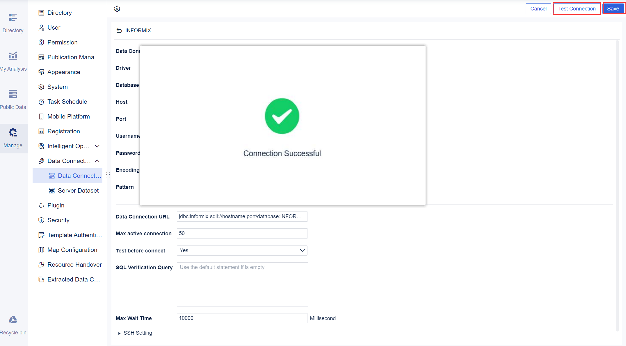
Task: Click the User person icon
Action: point(41,28)
